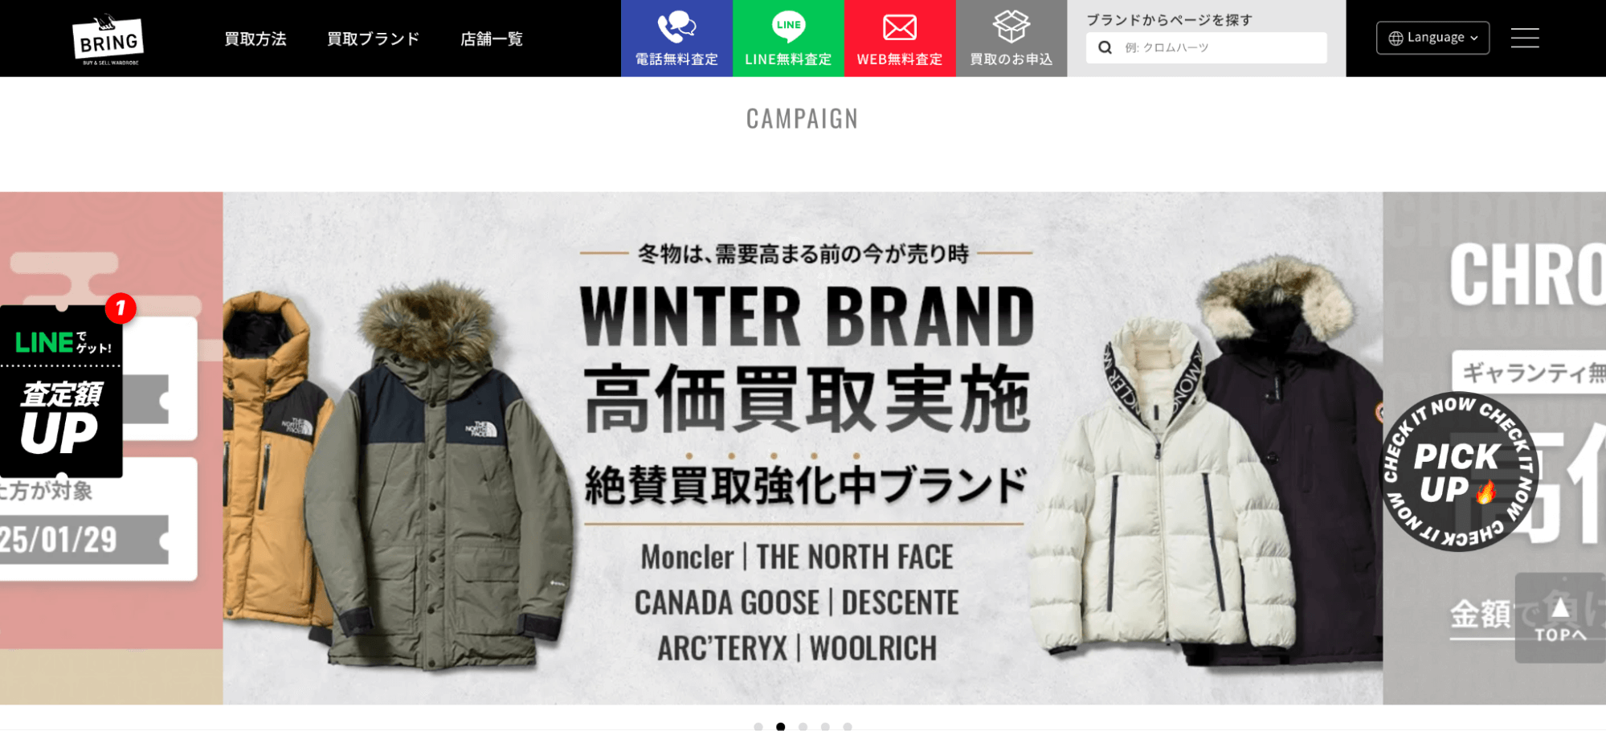Viewport: 1606px width, 731px height.
Task: Open the Winter Brand campaign banner
Action: point(803,448)
